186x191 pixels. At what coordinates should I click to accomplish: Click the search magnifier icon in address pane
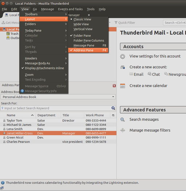113,108
